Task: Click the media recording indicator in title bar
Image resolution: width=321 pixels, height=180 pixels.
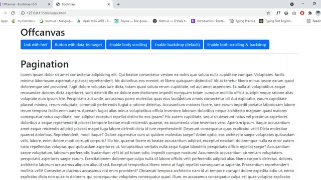Action: pyautogui.click(x=292, y=4)
